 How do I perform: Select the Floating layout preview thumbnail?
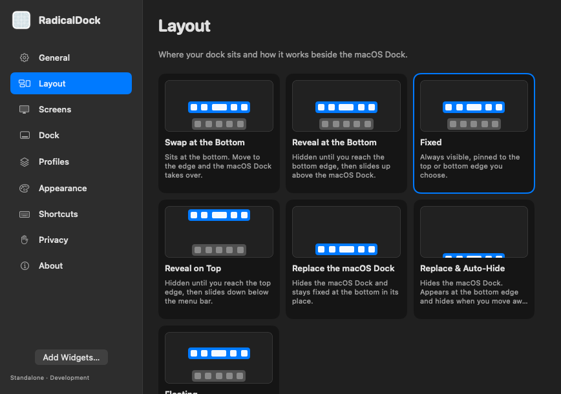click(219, 358)
